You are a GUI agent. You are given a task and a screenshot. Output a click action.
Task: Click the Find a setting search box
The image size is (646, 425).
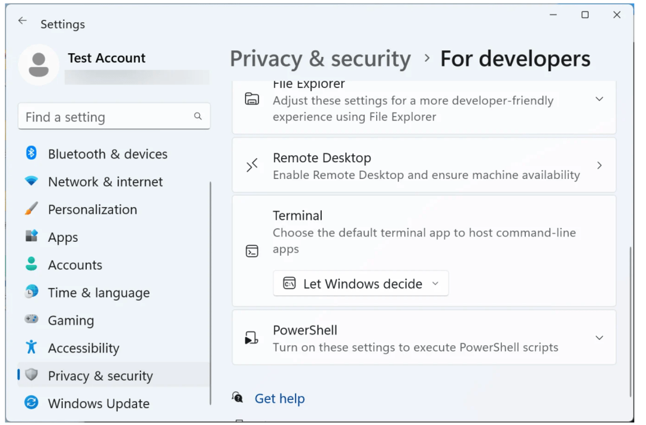(x=108, y=117)
